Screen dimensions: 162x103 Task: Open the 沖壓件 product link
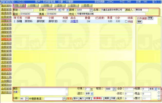point(74,22)
